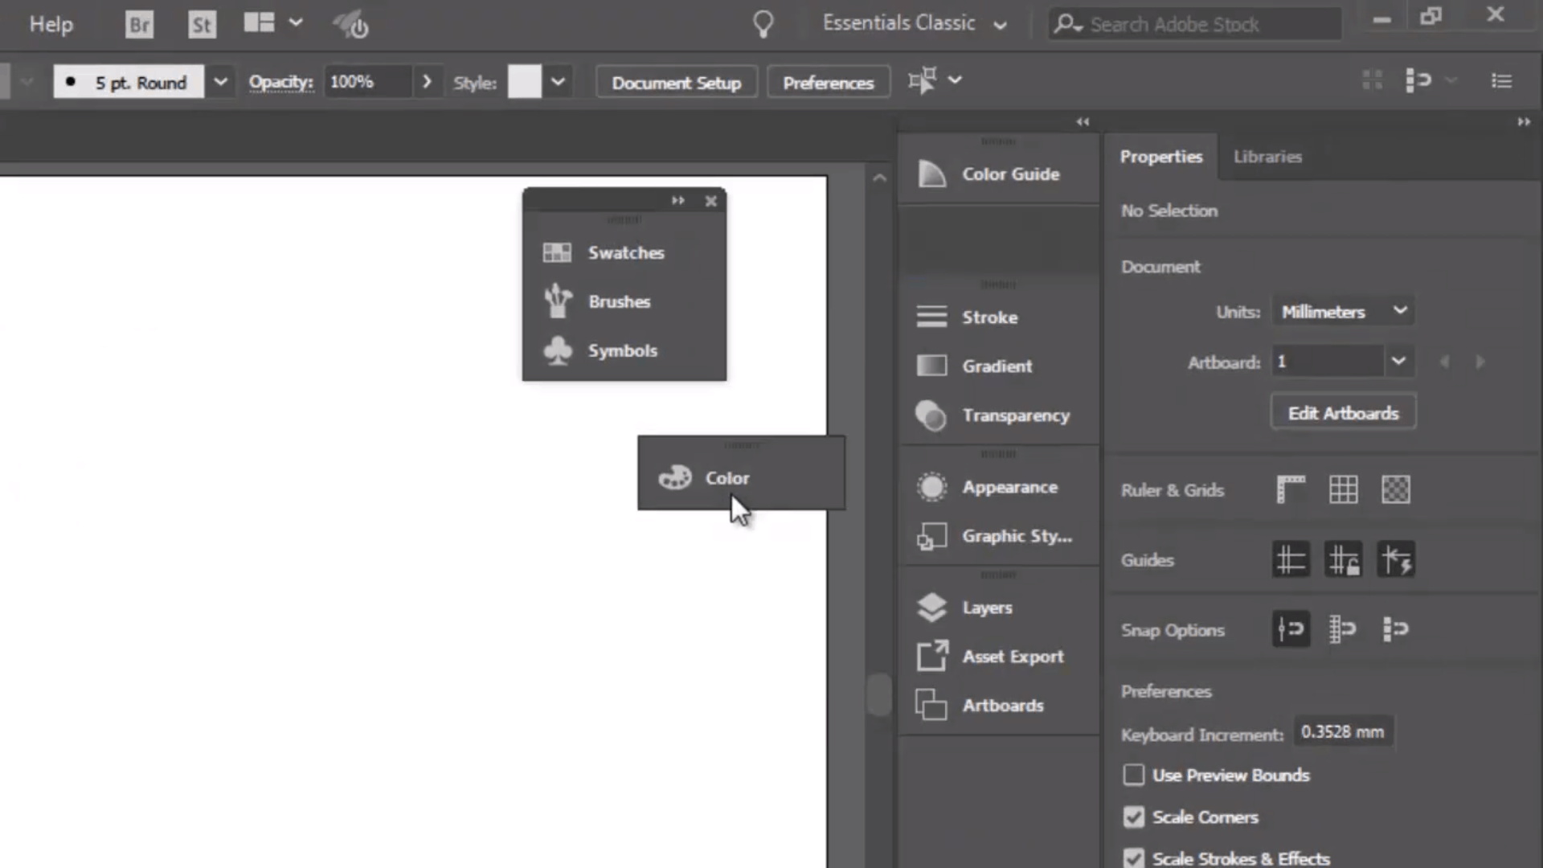Open the Help menu
The image size is (1543, 868).
pyautogui.click(x=51, y=24)
